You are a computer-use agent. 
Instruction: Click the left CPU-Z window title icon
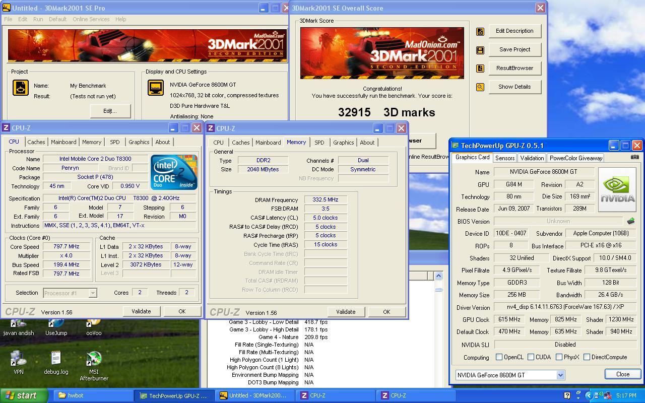(x=7, y=128)
